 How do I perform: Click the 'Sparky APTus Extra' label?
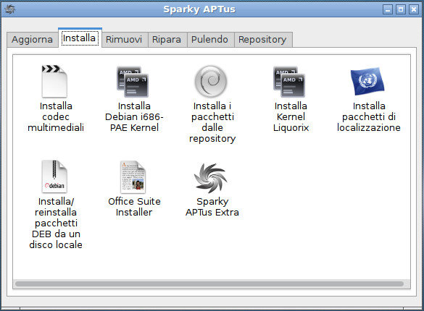pyautogui.click(x=212, y=207)
